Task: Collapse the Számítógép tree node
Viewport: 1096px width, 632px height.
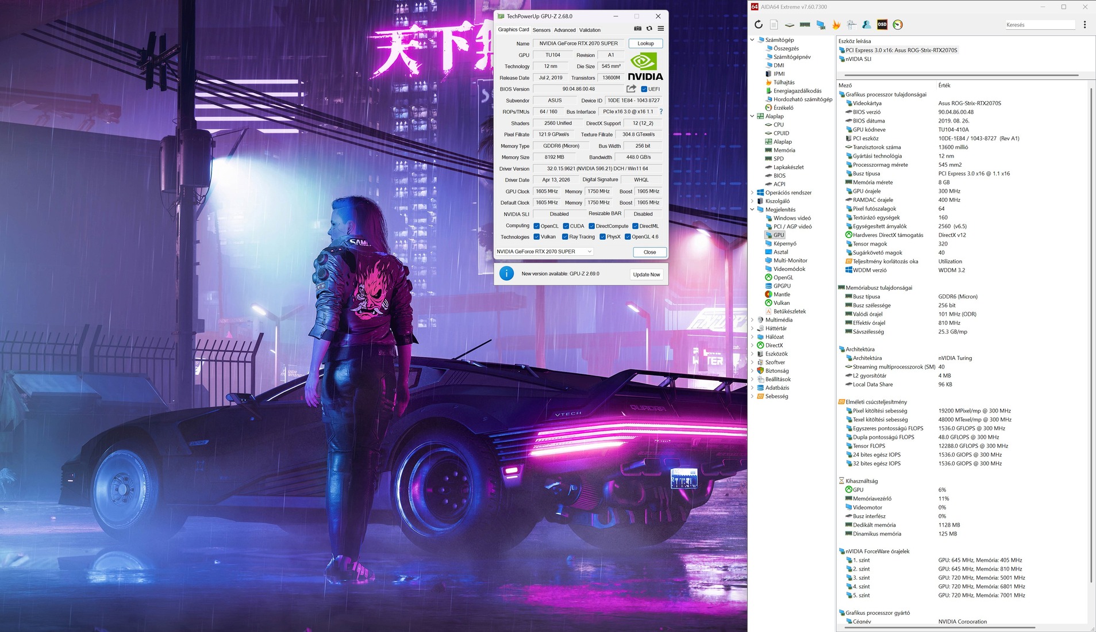Action: pyautogui.click(x=752, y=40)
